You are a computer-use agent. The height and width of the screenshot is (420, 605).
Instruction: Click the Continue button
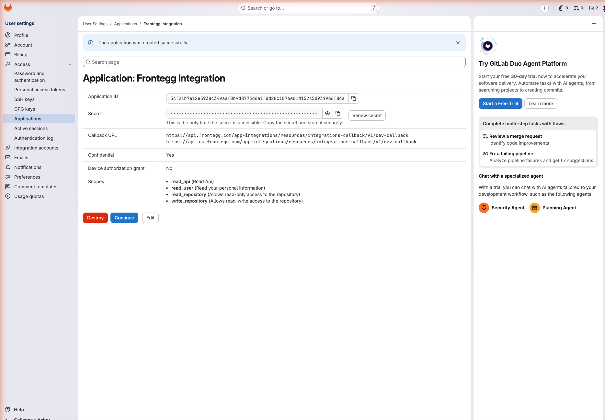(x=124, y=218)
